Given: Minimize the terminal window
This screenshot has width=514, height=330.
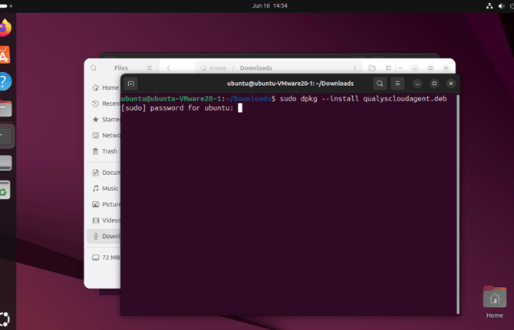Looking at the screenshot, I should coord(417,84).
